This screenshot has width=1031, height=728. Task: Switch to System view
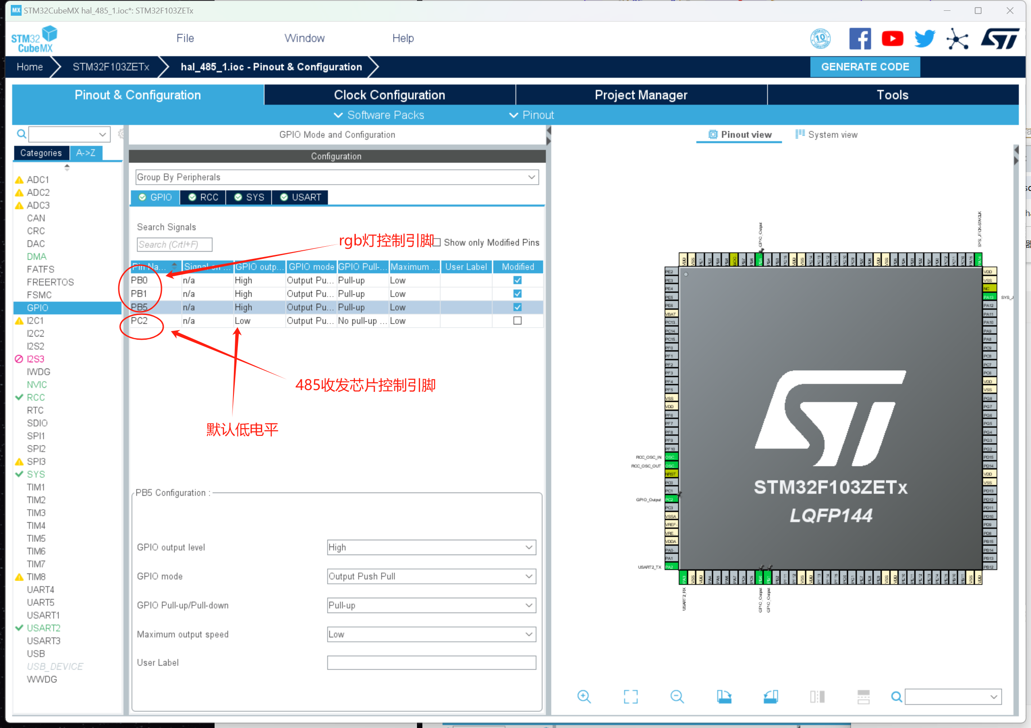[x=826, y=135]
